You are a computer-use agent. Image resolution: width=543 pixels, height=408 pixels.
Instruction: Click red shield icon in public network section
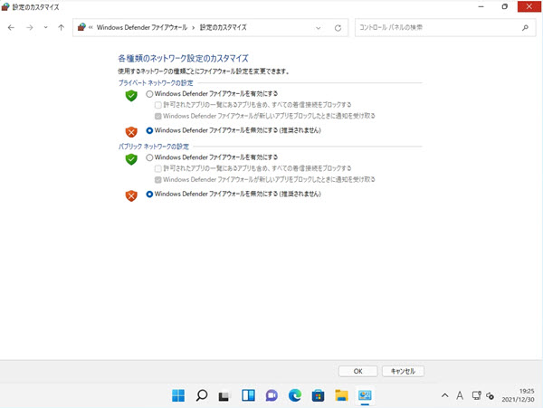click(131, 195)
